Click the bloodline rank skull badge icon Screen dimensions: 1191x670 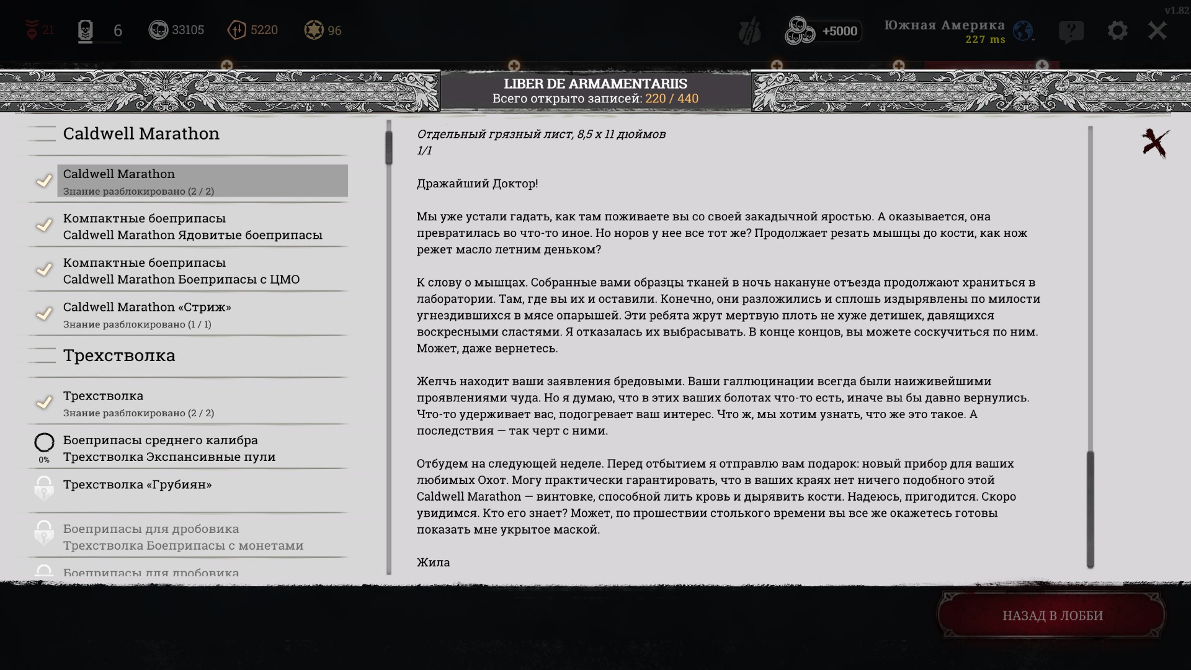coord(86,30)
